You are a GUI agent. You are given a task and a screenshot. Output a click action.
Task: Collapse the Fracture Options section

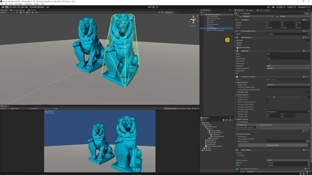click(x=235, y=95)
